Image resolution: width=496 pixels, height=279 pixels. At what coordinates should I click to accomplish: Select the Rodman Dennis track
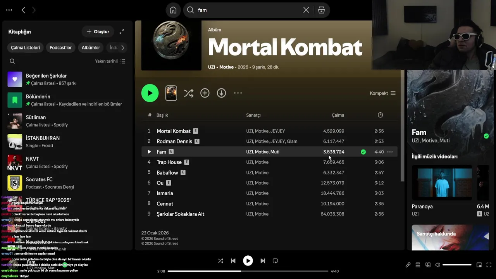[x=270, y=141]
